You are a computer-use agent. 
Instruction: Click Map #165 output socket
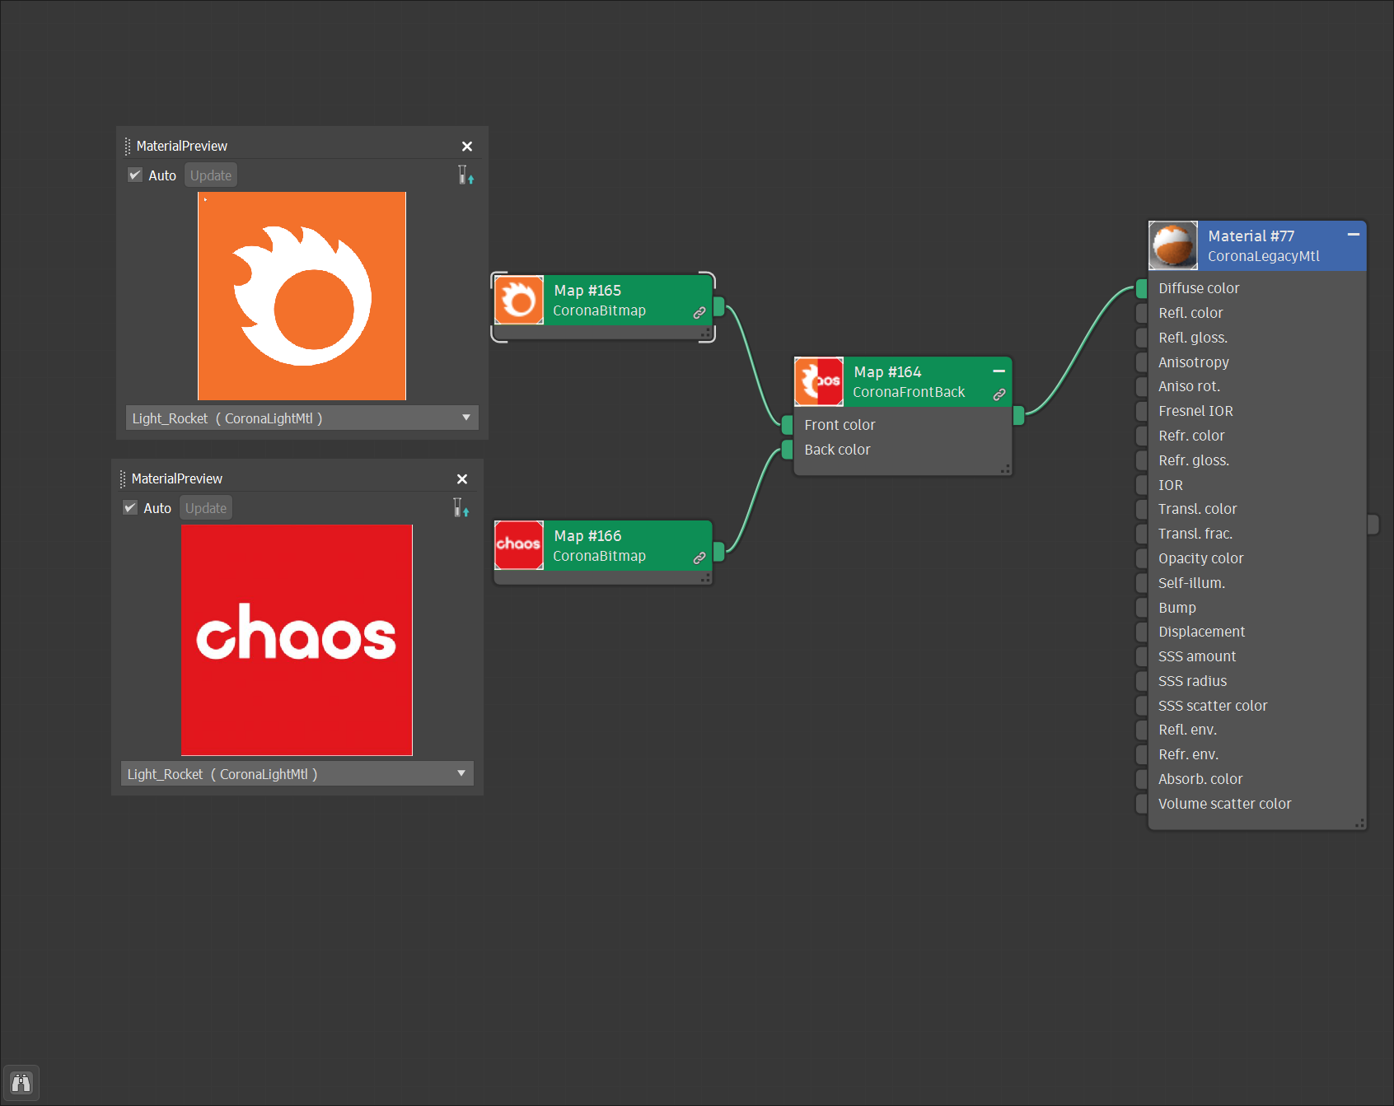pos(718,307)
